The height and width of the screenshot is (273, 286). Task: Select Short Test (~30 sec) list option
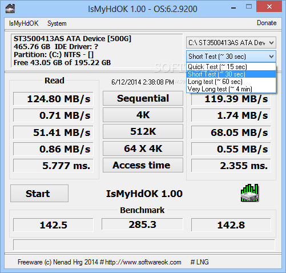coord(231,74)
